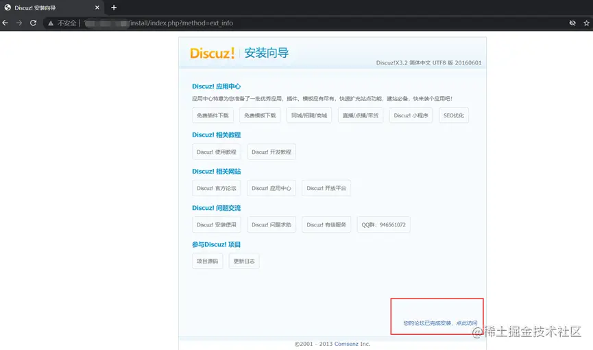Click the QQ群：946561072 button

383,224
